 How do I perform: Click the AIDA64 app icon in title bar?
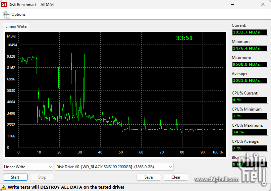click(4, 4)
